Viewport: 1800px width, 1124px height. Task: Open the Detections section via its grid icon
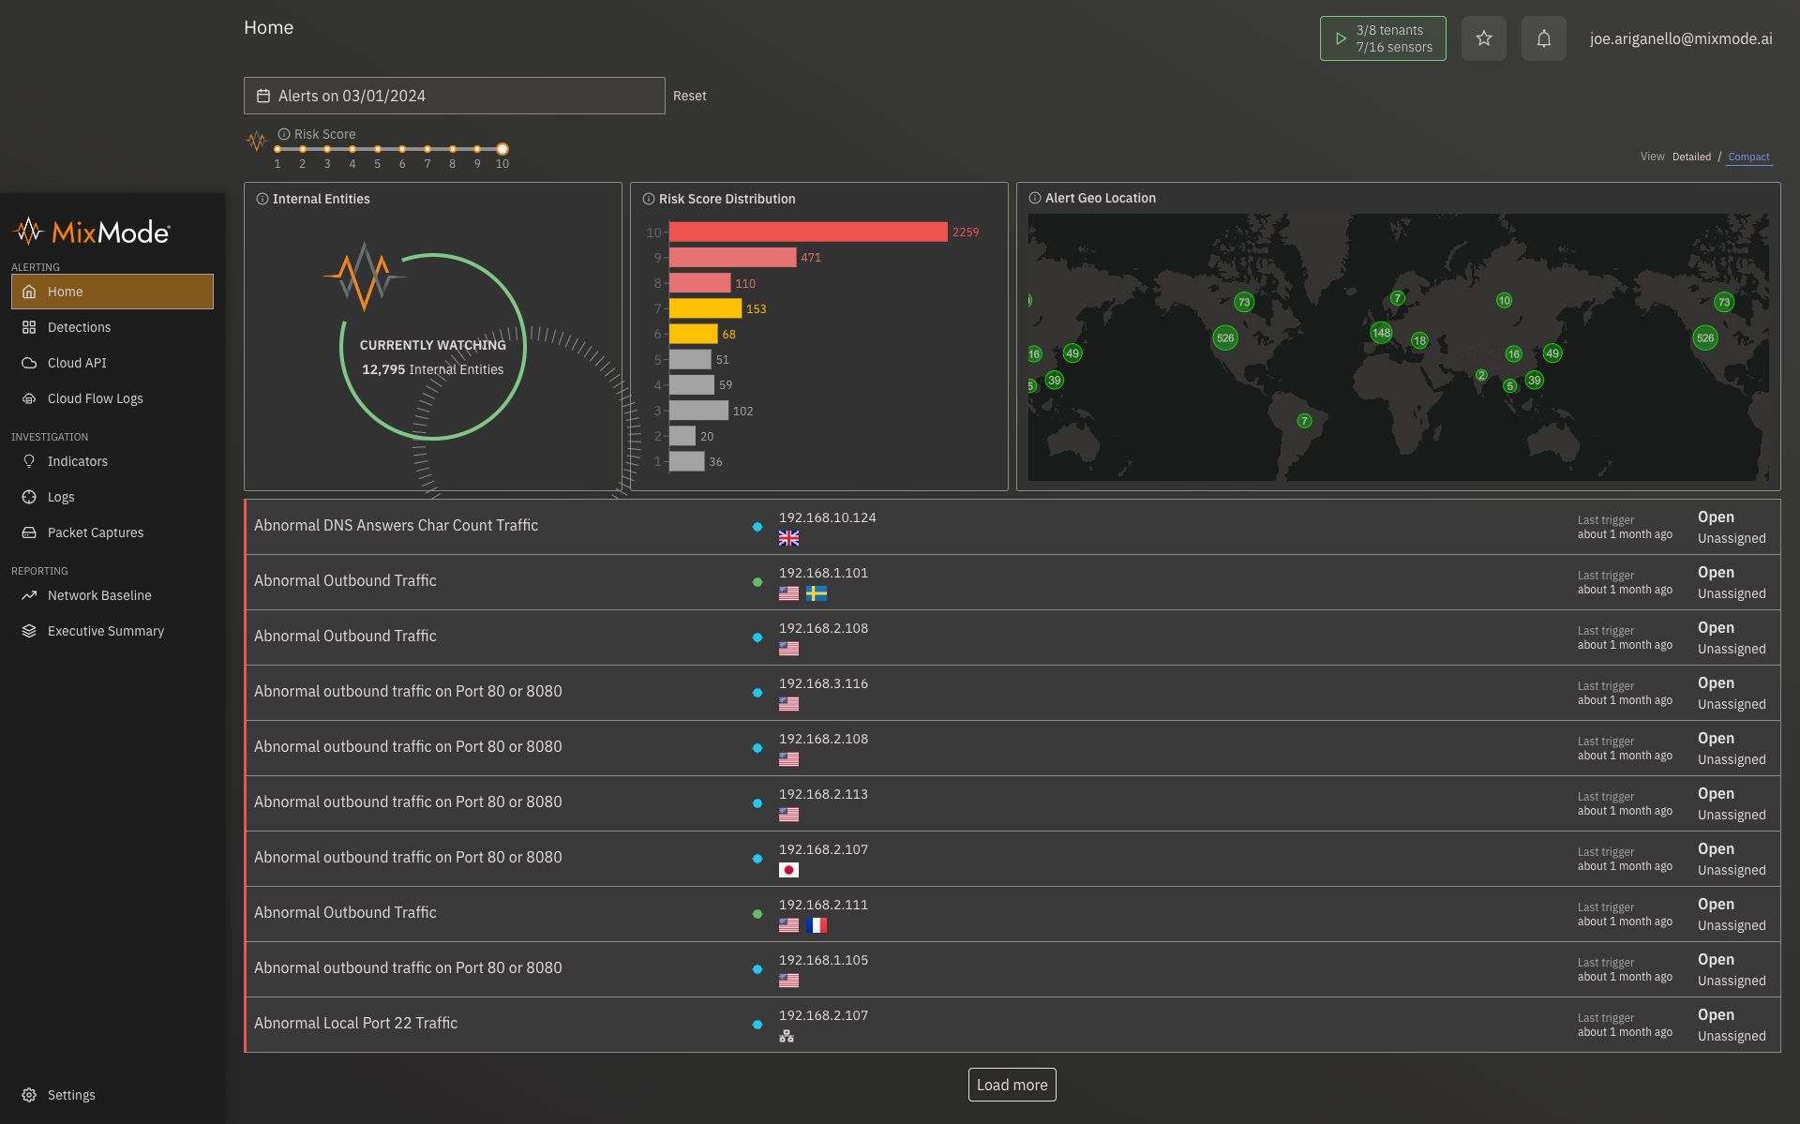[29, 327]
